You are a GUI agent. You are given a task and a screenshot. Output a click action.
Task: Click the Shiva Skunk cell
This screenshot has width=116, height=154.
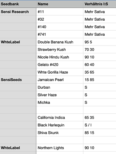click(x=60, y=133)
